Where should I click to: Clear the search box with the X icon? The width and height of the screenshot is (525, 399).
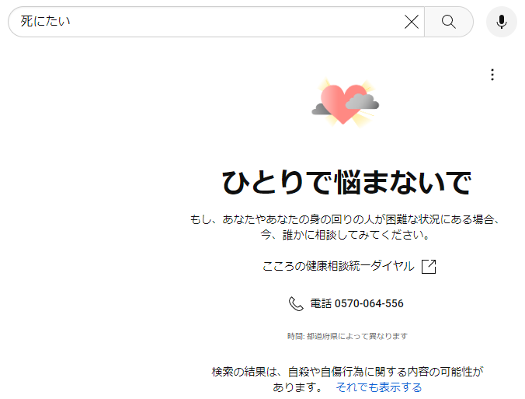(412, 22)
